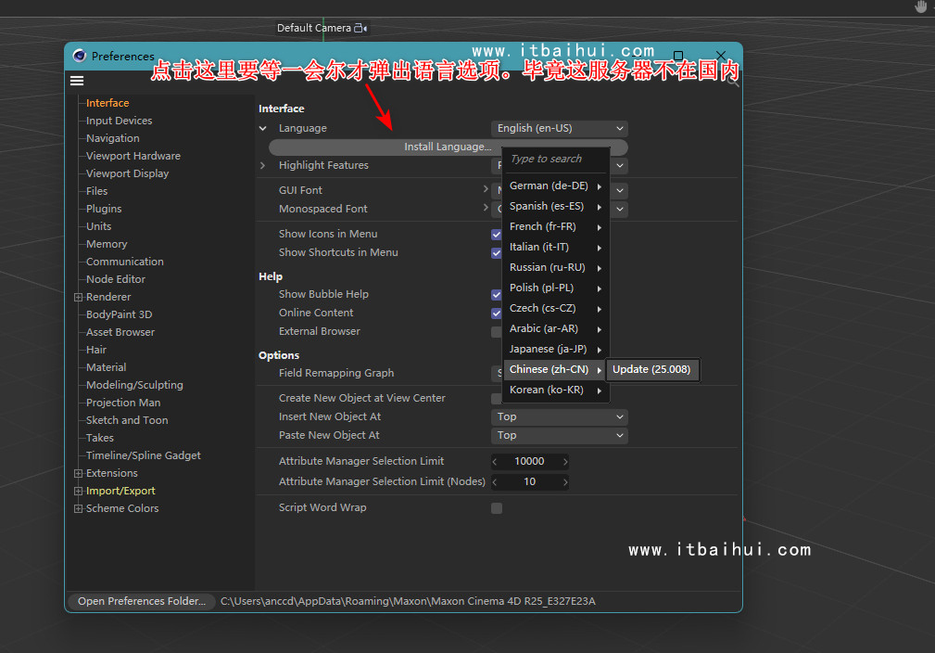Open the Insert New Object At dropdown

[559, 416]
